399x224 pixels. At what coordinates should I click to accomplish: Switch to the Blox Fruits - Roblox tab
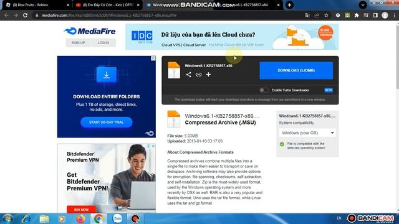[x=37, y=5]
